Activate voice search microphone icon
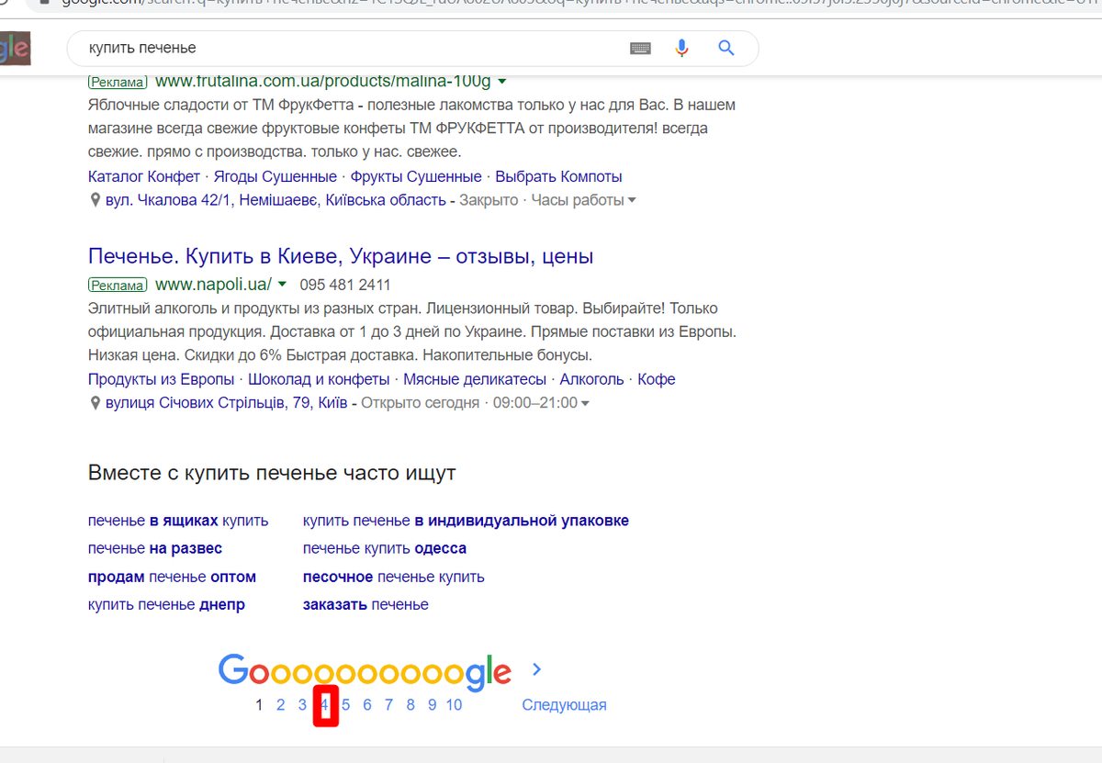Viewport: 1102px width, 763px height. [681, 48]
